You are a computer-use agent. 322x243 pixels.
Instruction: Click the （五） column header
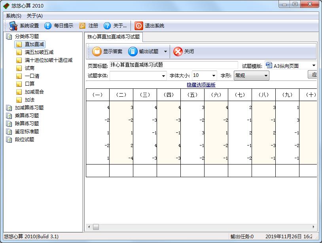[x=192, y=95]
